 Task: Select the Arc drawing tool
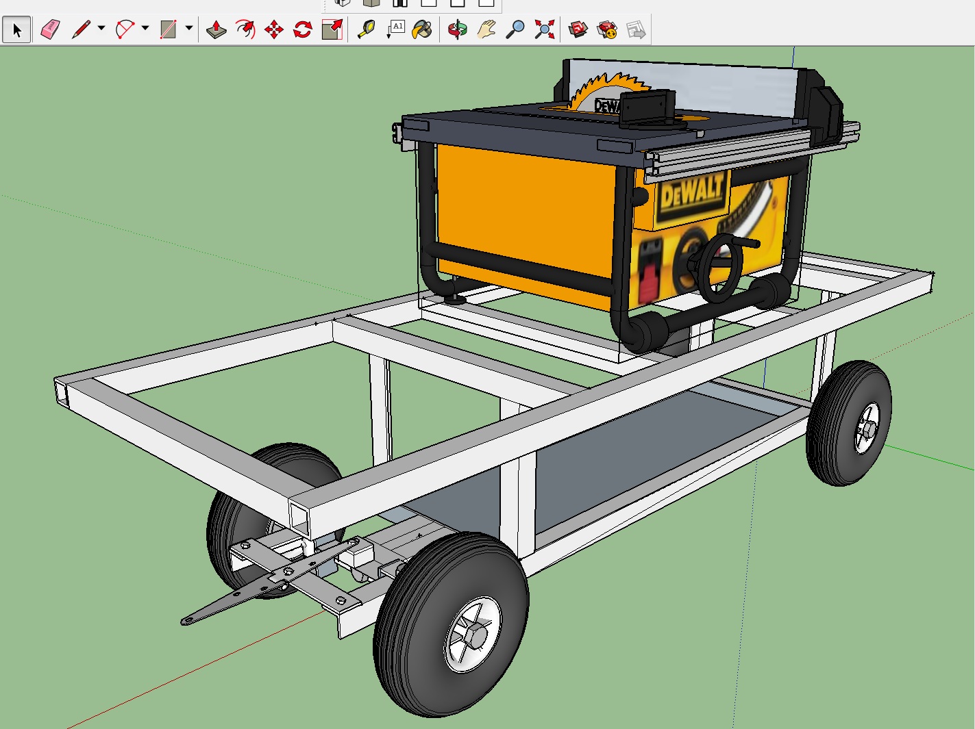click(x=125, y=29)
